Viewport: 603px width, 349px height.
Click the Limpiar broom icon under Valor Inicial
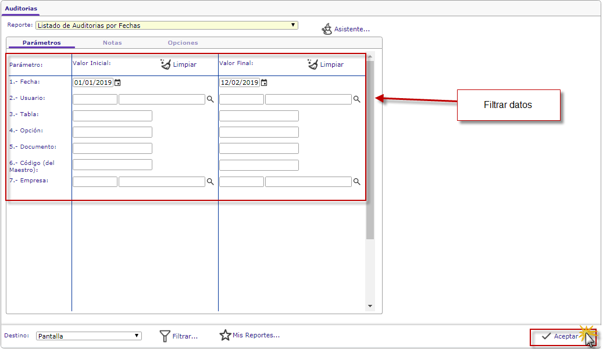[x=165, y=64]
